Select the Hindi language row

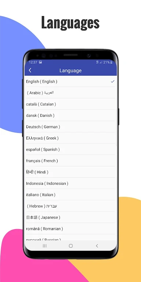coord(70,172)
